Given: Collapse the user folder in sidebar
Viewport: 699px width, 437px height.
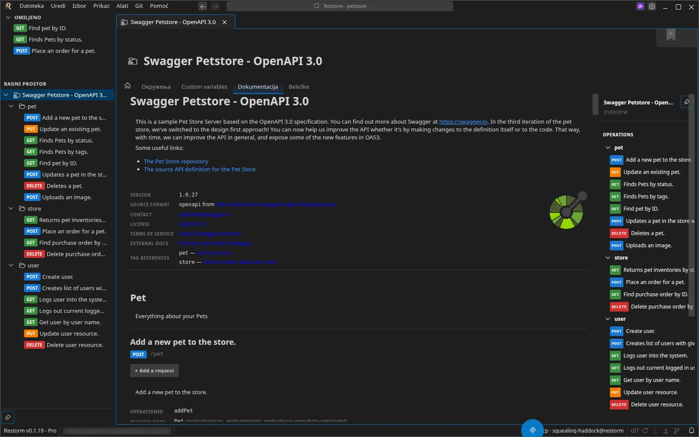Looking at the screenshot, I should pos(11,265).
